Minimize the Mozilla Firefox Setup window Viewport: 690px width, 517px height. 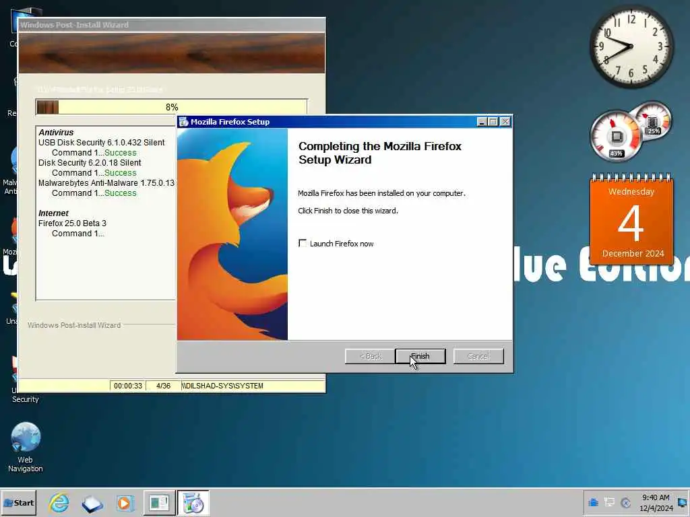point(482,122)
